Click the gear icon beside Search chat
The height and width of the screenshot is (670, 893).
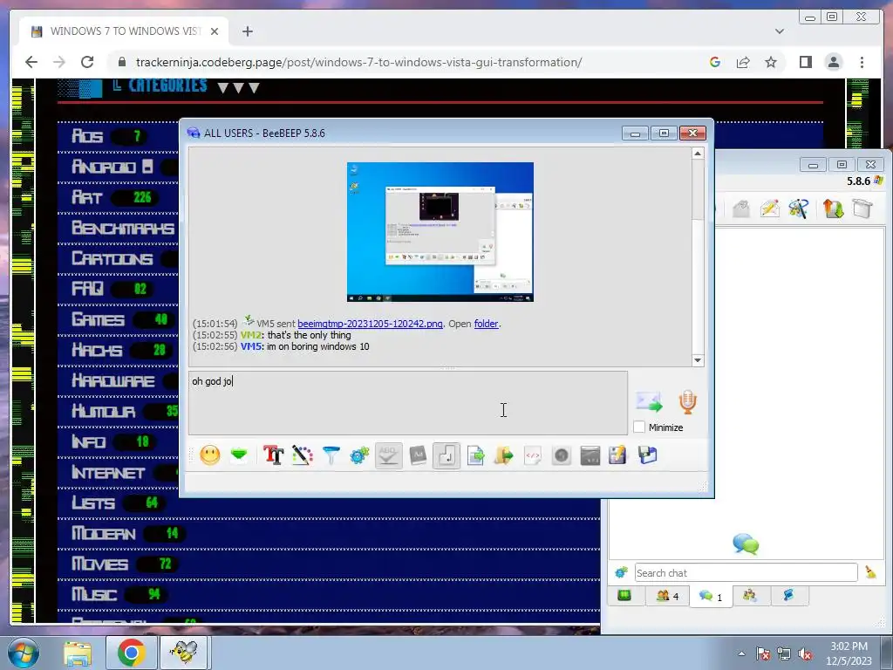point(621,572)
